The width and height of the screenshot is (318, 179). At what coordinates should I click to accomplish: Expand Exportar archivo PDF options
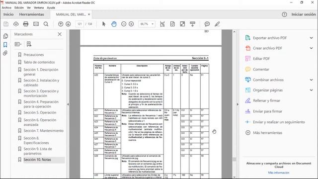pos(312,38)
